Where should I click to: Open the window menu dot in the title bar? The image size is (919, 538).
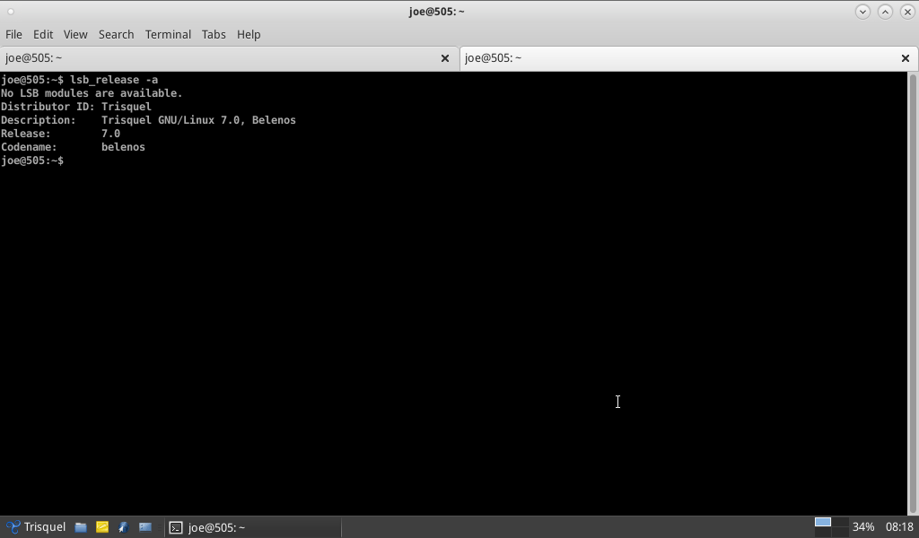[10, 12]
